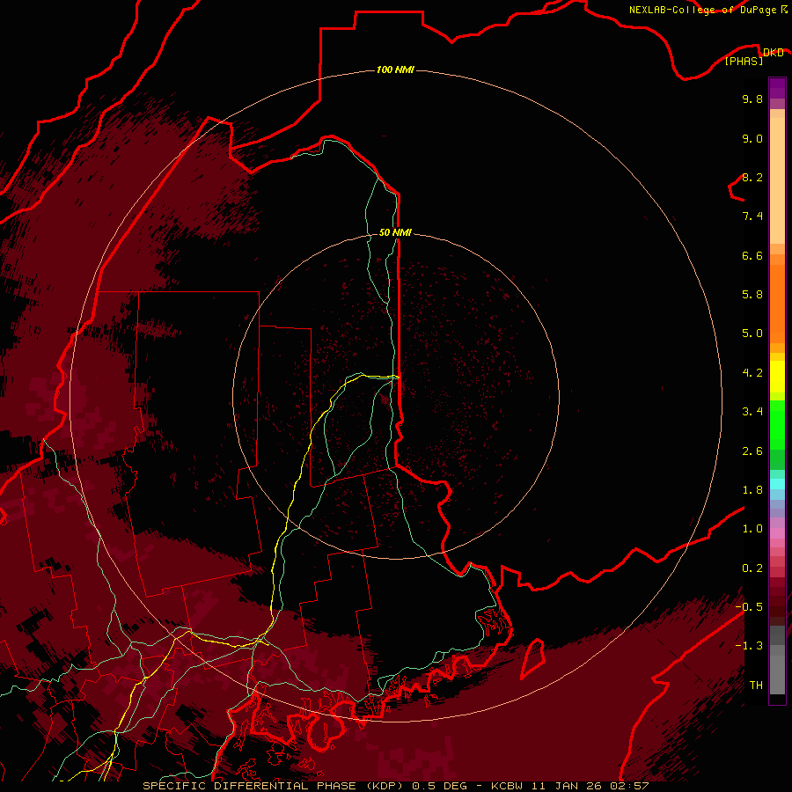
Task: Select the 7.4 value on the color scale
Action: pyautogui.click(x=752, y=216)
